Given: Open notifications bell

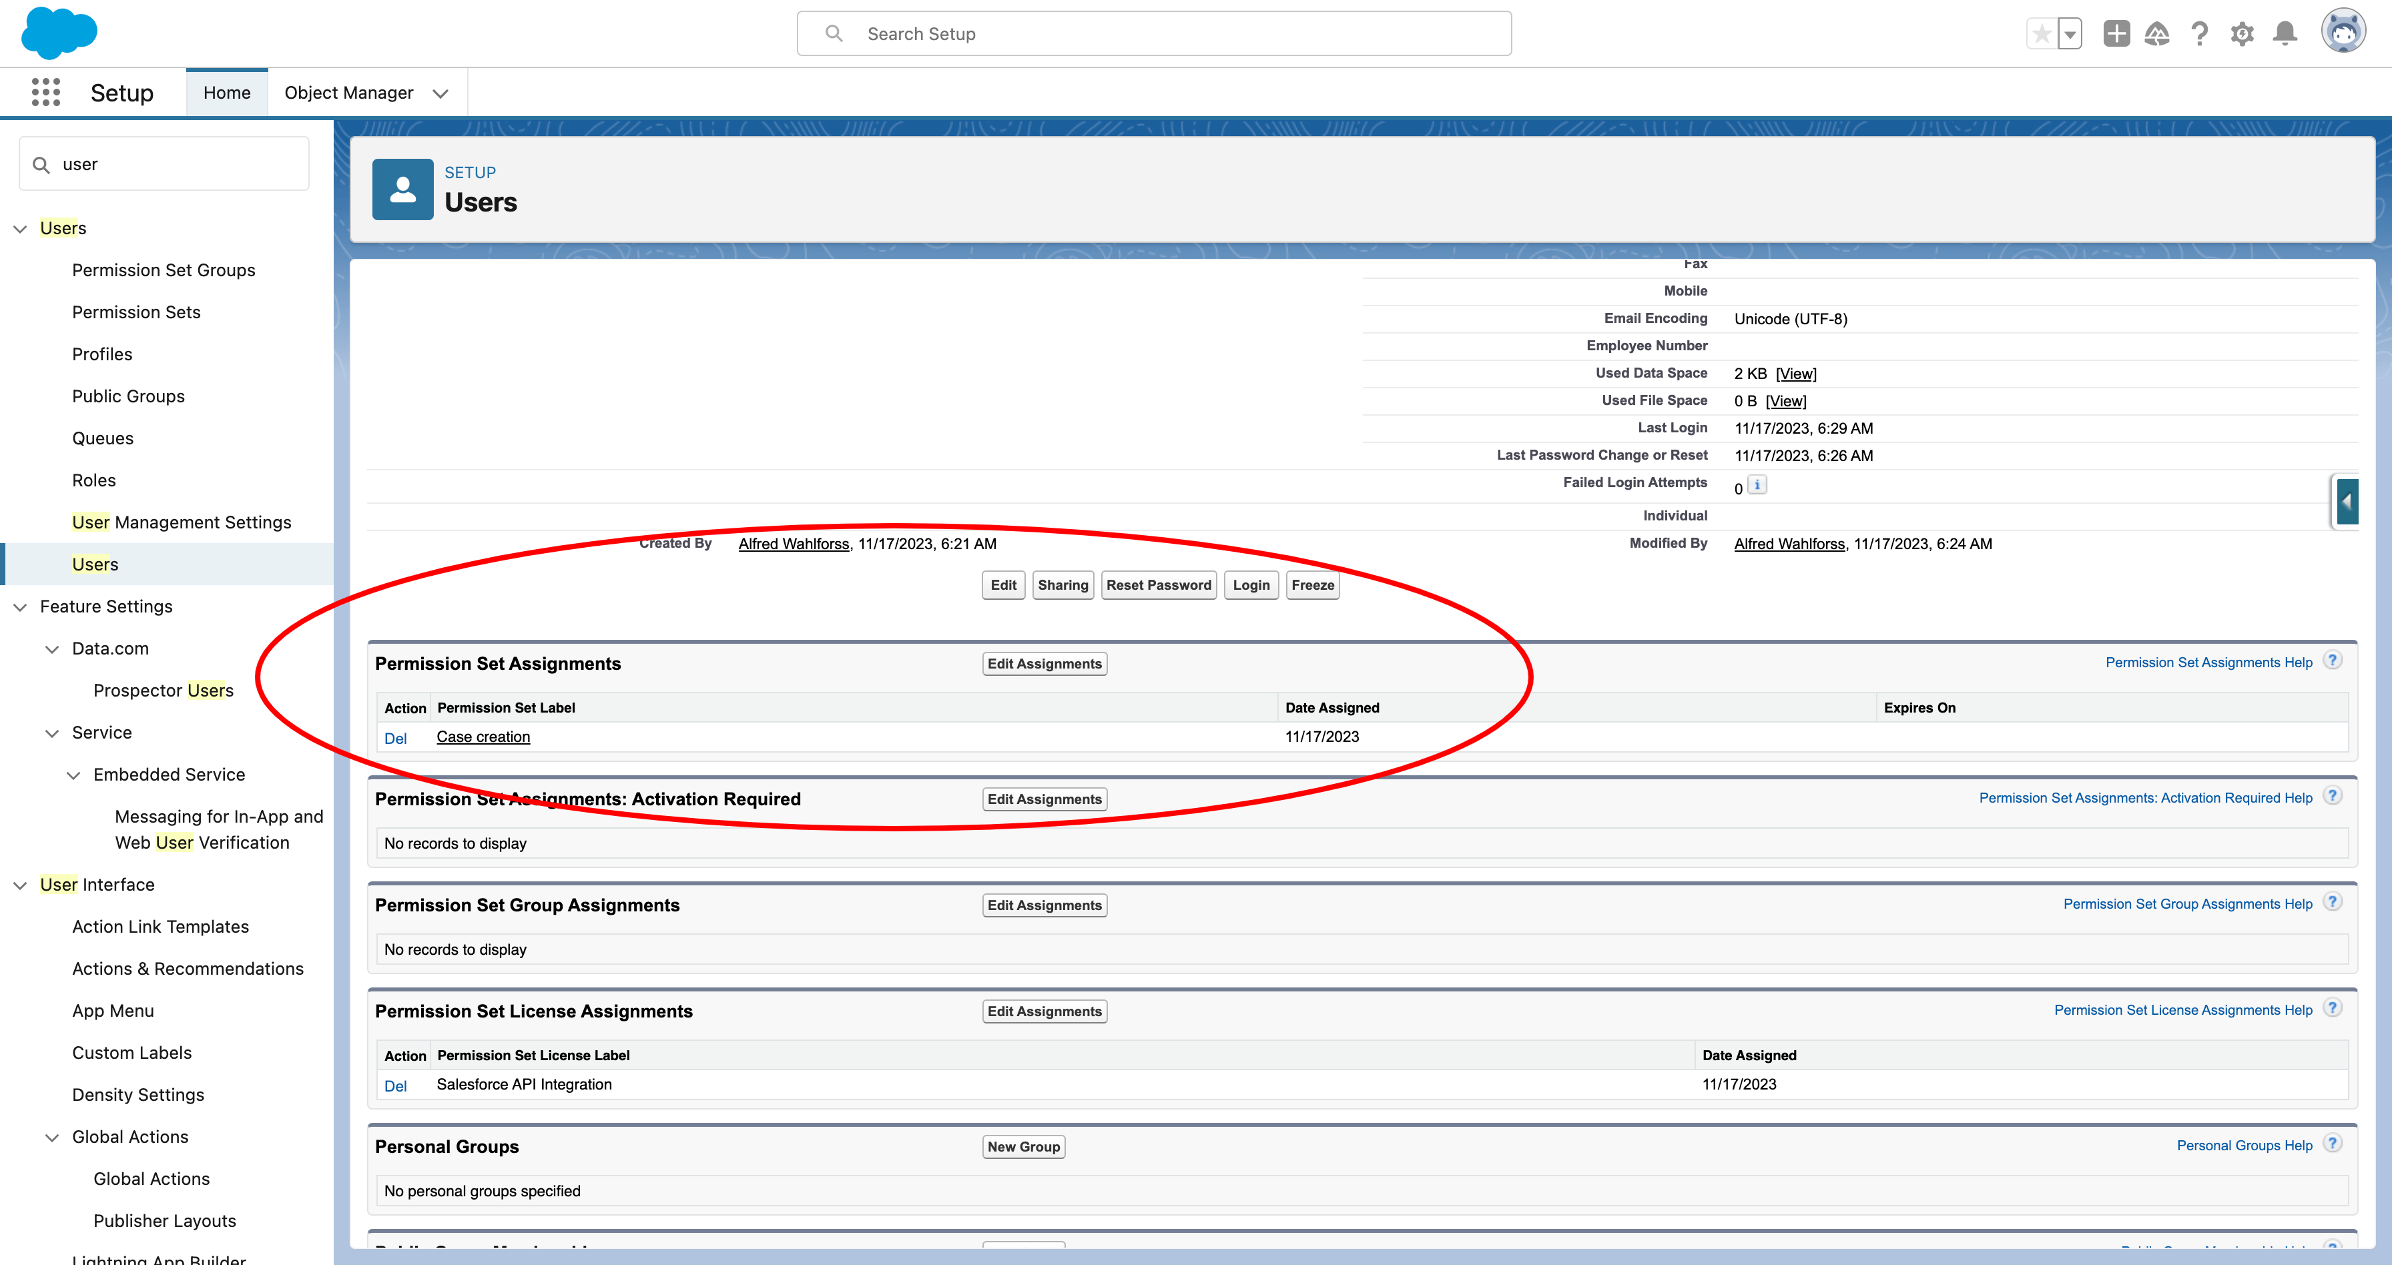Looking at the screenshot, I should (x=2285, y=34).
